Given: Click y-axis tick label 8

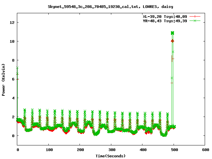Looking at the screenshot, I should click(13, 60).
